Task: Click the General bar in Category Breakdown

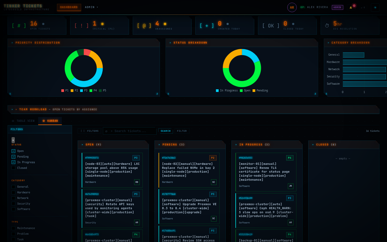Action: pos(353,55)
